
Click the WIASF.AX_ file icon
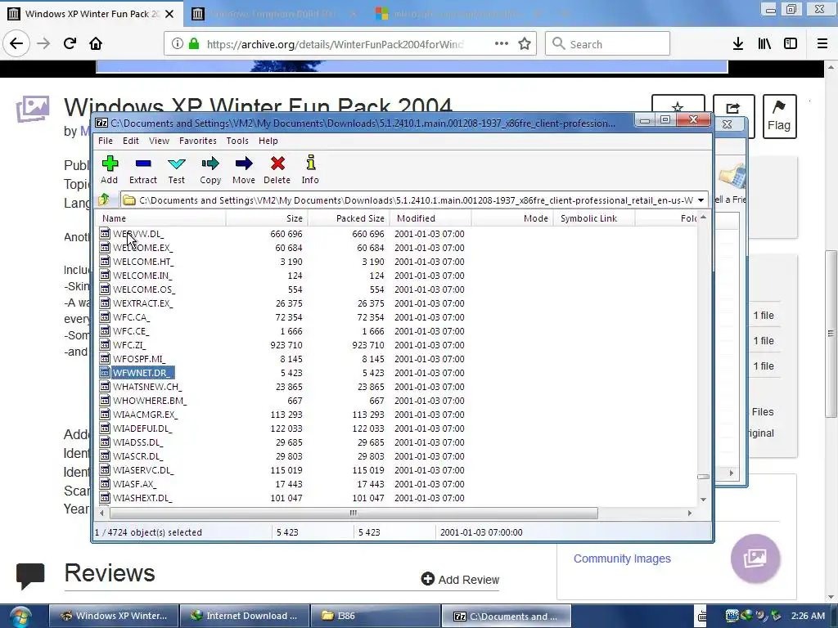coord(105,484)
